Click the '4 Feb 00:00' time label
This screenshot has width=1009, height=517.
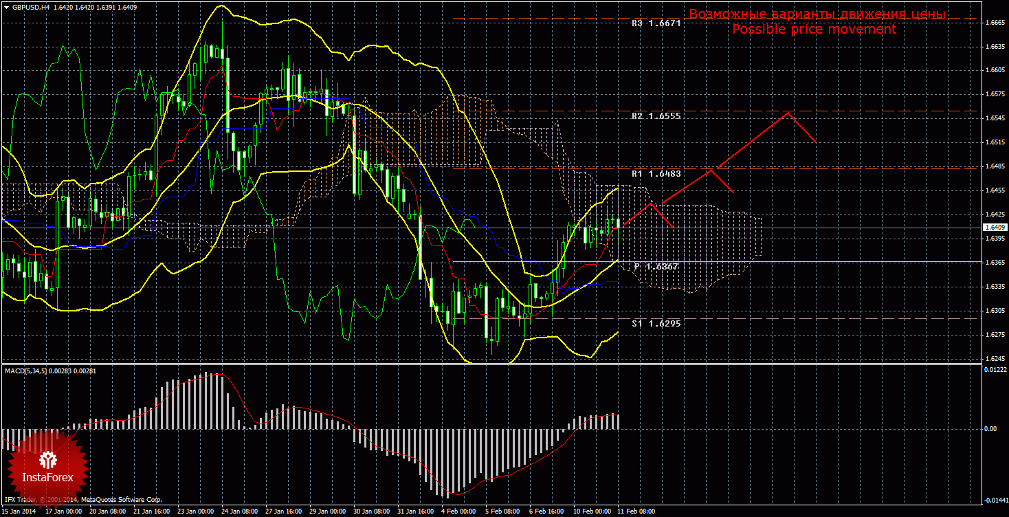(x=459, y=511)
